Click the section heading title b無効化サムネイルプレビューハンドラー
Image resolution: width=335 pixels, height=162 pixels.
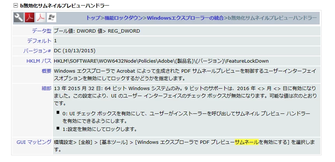[x=65, y=6]
